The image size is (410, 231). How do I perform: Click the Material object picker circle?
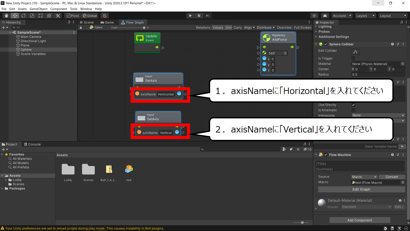point(403,64)
